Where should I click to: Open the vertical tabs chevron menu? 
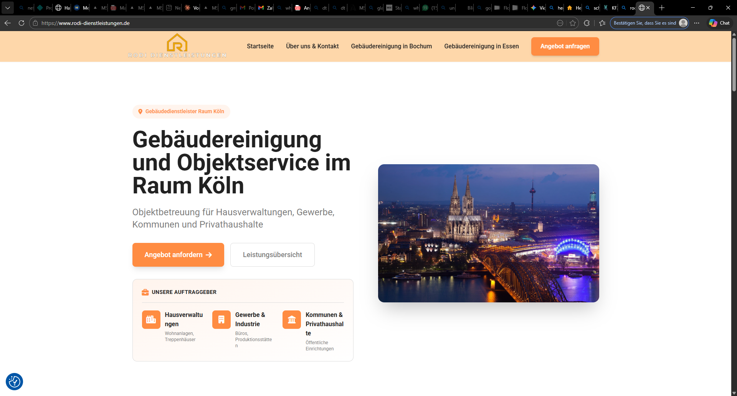(7, 8)
